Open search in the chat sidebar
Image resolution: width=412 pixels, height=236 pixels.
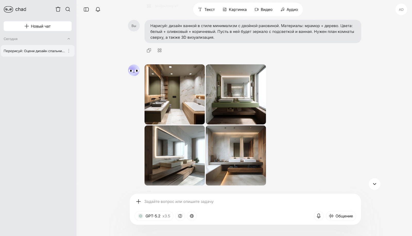click(x=68, y=9)
